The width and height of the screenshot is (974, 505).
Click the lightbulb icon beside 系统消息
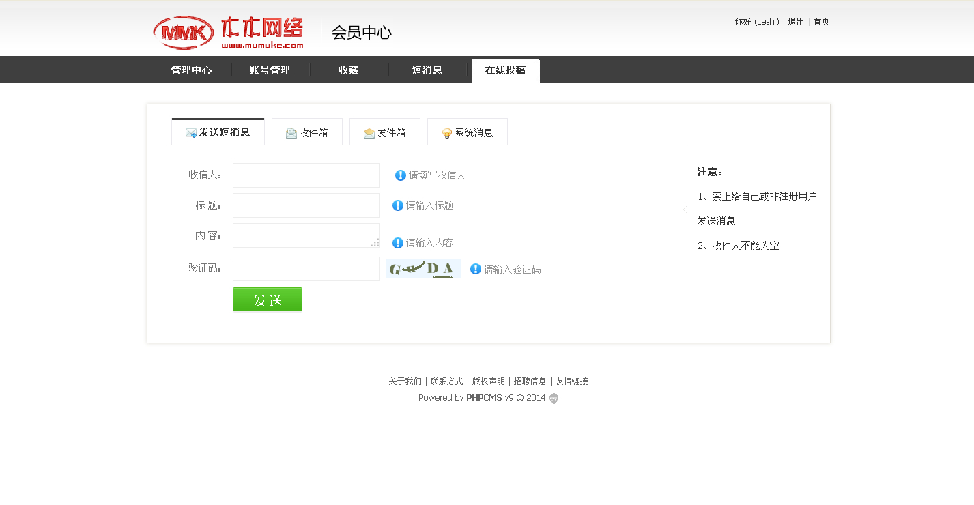coord(447,133)
